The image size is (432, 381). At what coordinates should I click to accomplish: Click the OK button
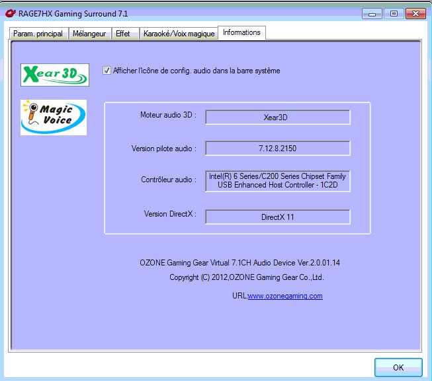pyautogui.click(x=398, y=368)
